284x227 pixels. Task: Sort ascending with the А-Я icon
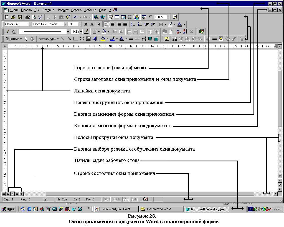[179, 32]
